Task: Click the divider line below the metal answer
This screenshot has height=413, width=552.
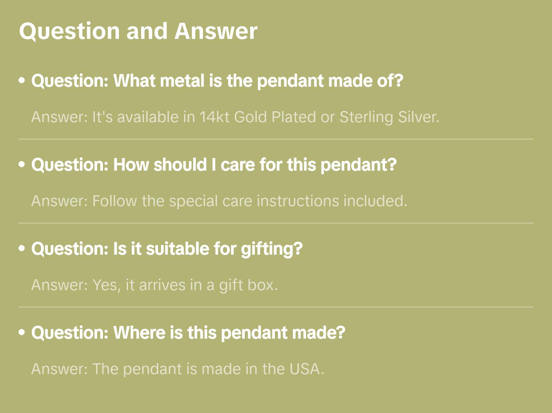Action: coord(276,139)
